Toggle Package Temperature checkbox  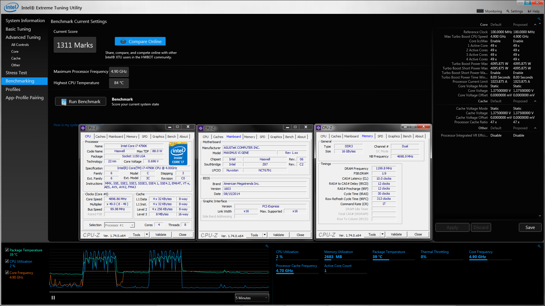tap(7, 250)
